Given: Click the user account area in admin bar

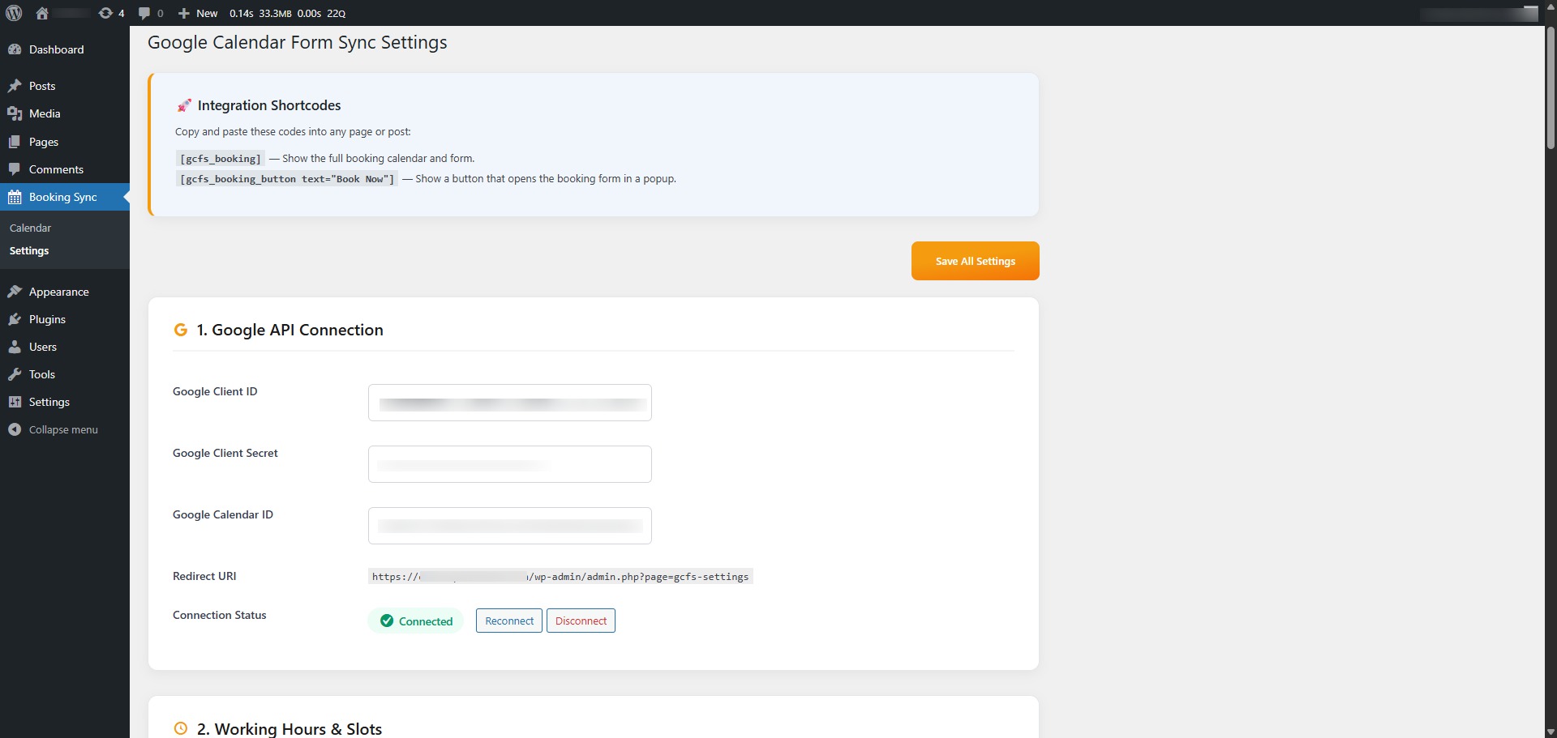Looking at the screenshot, I should pyautogui.click(x=1479, y=13).
